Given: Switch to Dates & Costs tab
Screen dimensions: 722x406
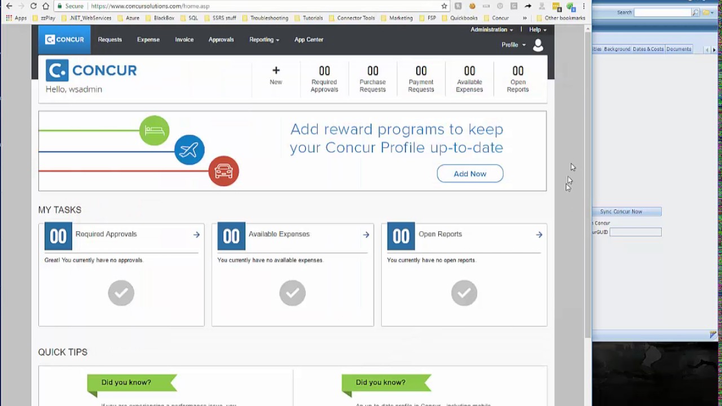Looking at the screenshot, I should (648, 49).
